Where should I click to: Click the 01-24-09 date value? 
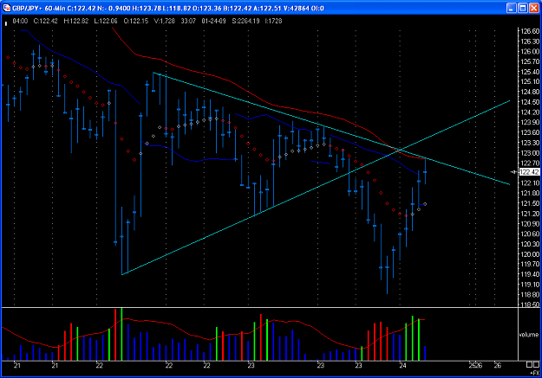pyautogui.click(x=213, y=21)
